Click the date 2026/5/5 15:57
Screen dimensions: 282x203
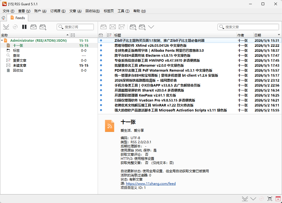pos(267,71)
